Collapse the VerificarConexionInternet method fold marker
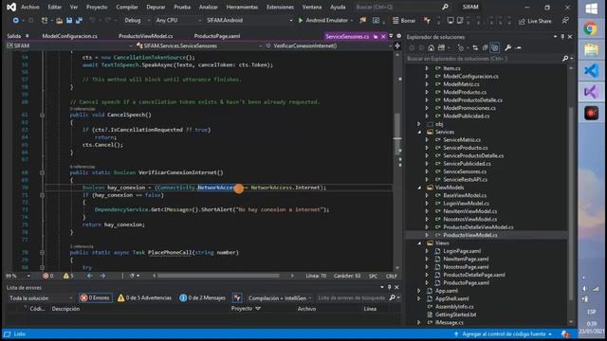607x341 pixels. [x=42, y=172]
